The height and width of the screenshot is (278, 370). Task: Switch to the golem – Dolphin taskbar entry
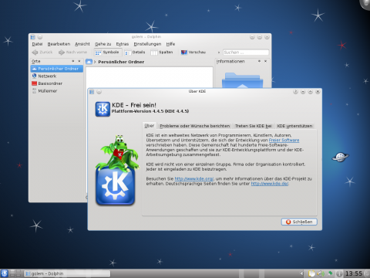67,273
